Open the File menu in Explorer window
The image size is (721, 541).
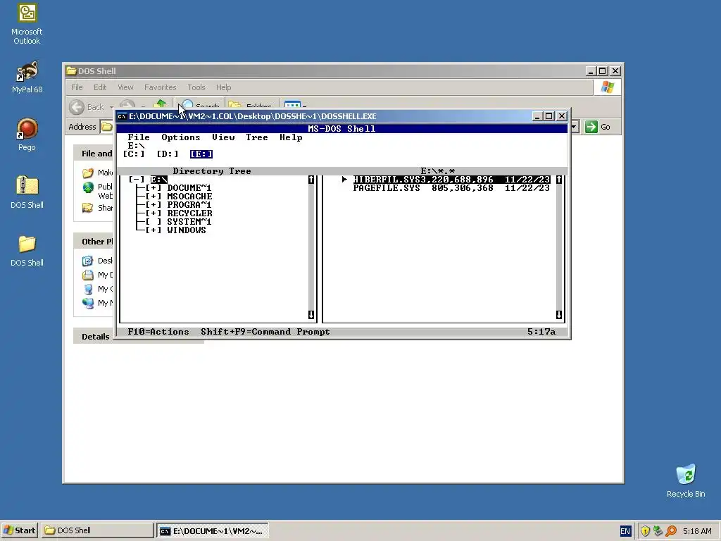77,87
